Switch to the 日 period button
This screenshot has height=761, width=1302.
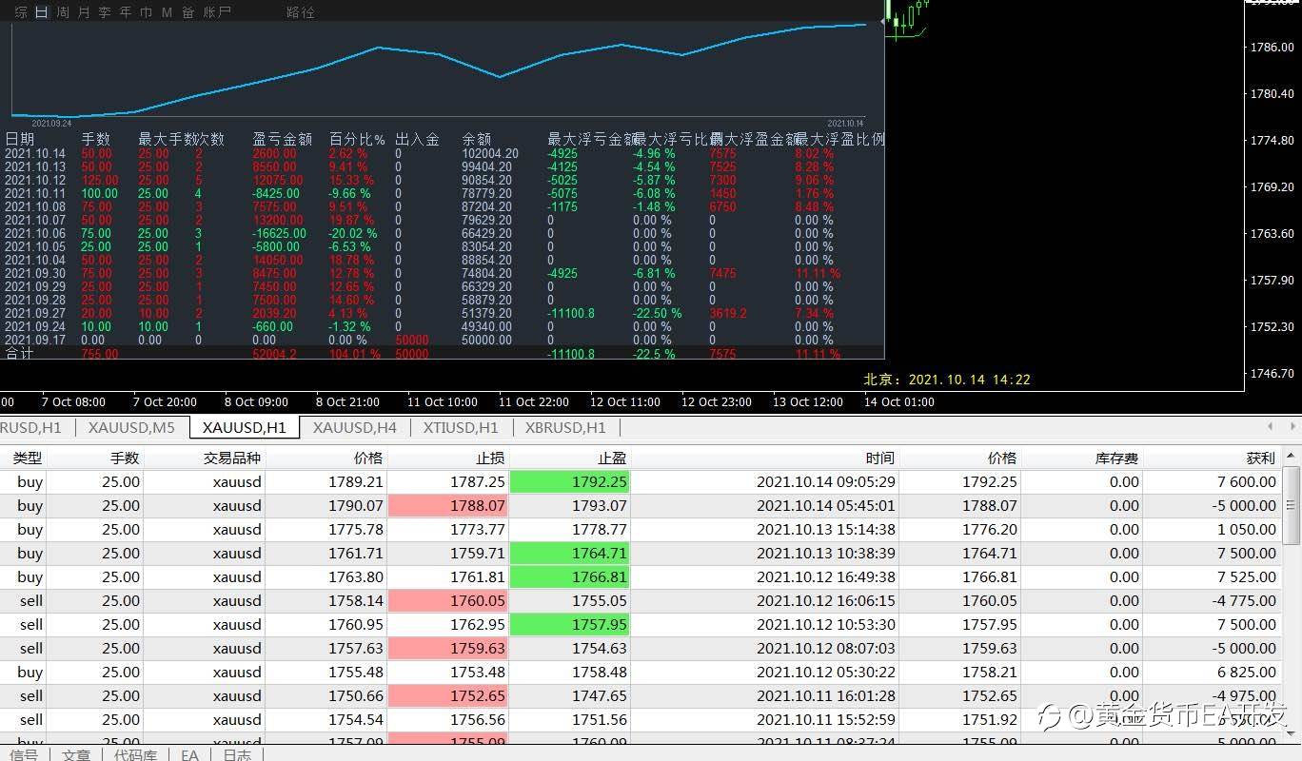coord(41,12)
